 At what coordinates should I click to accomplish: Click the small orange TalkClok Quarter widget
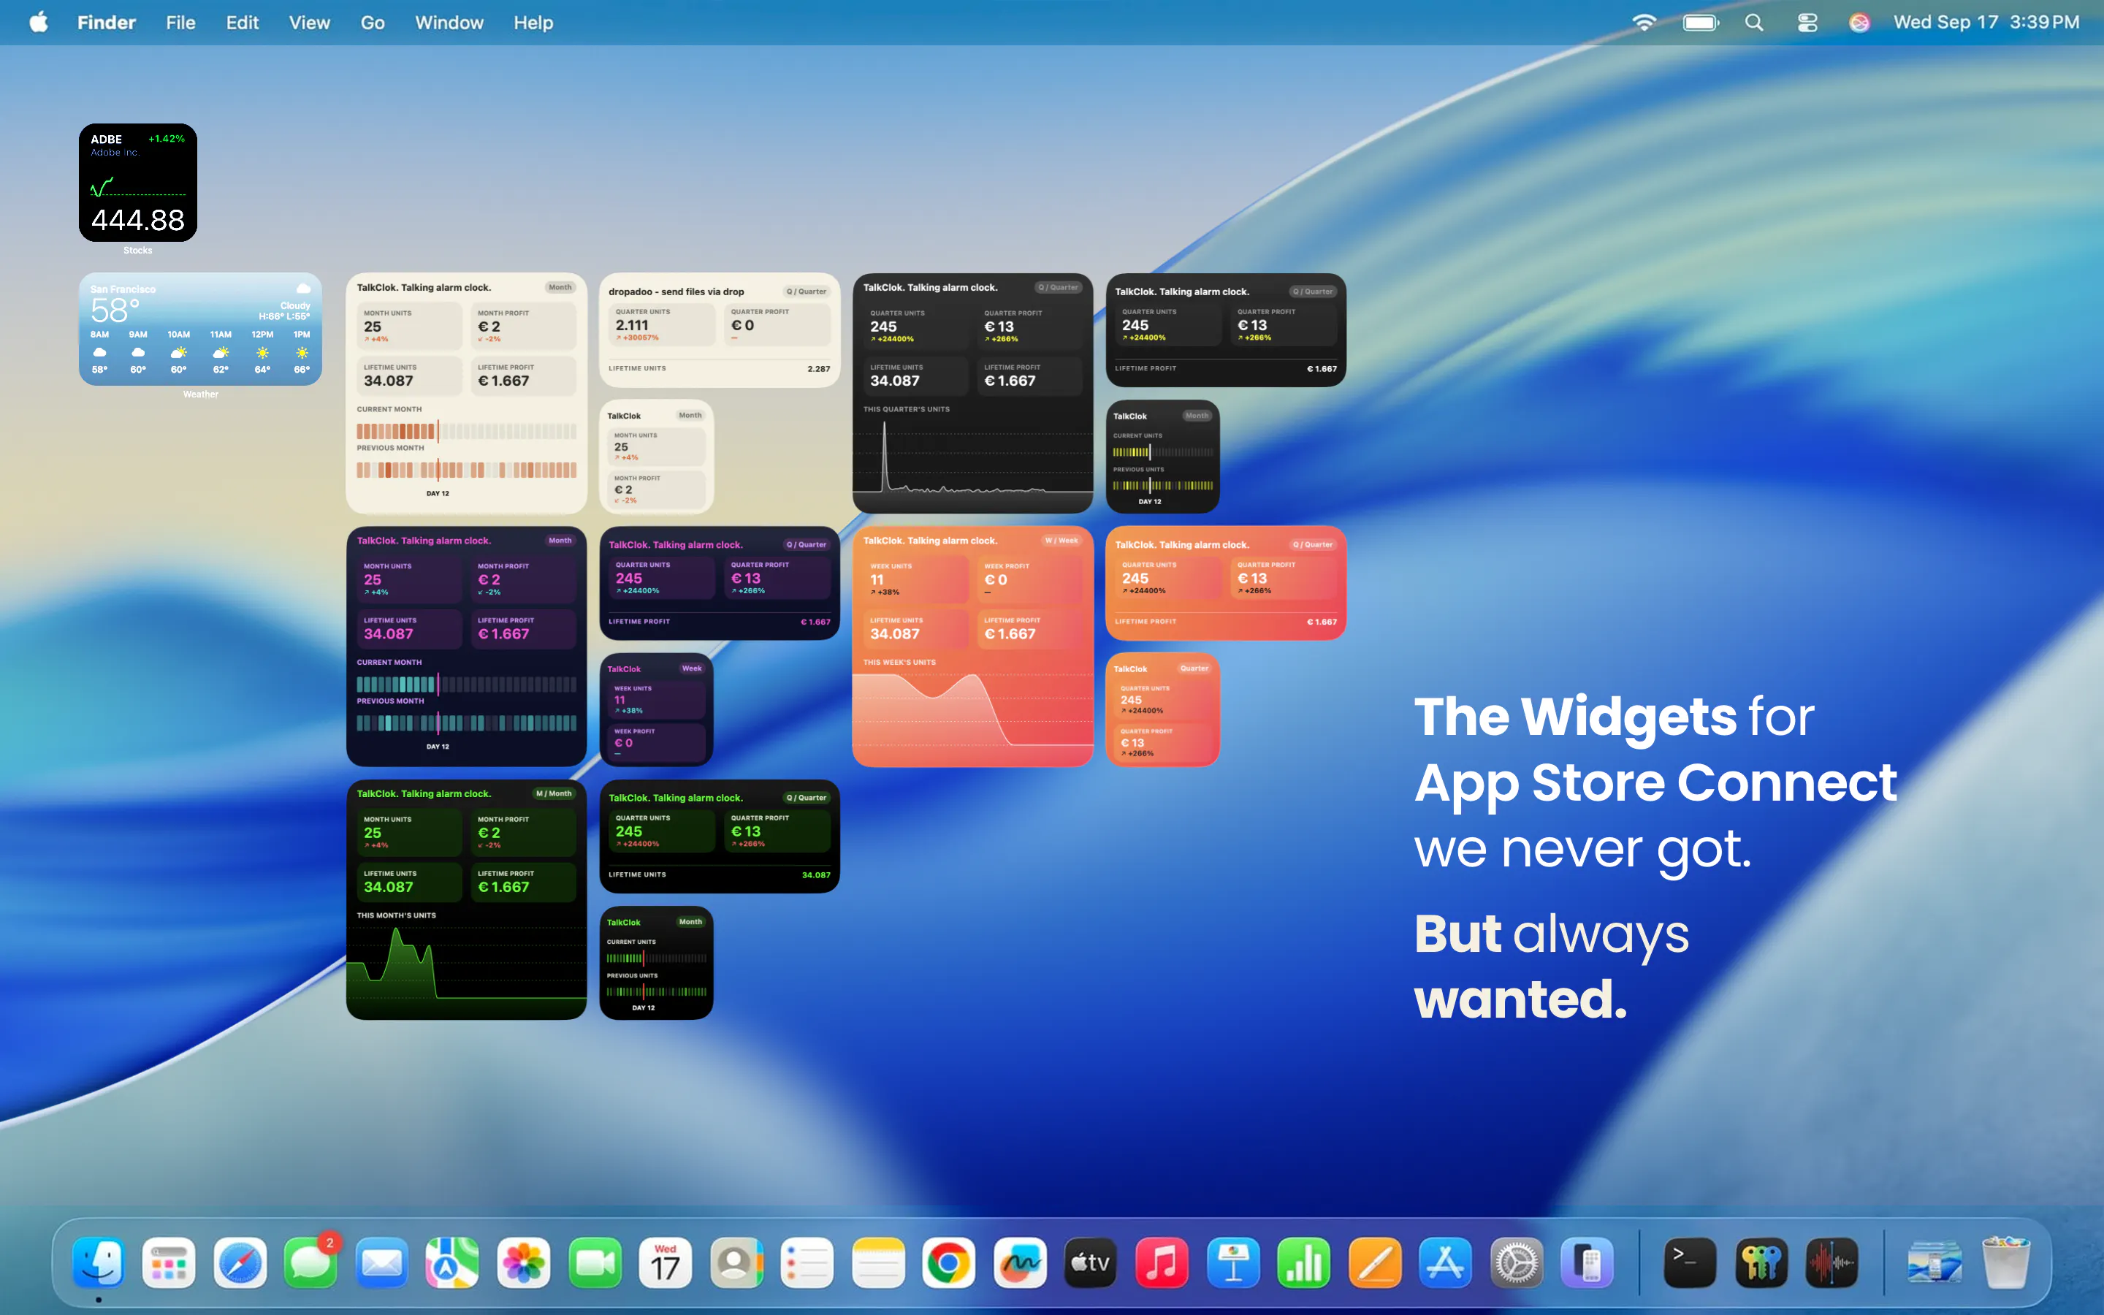click(x=1163, y=709)
